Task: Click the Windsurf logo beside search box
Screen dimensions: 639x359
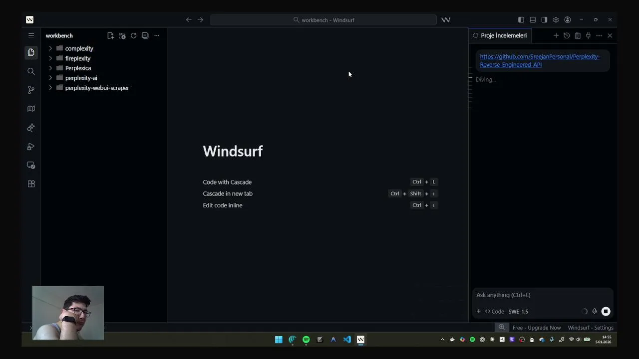Action: 446,20
